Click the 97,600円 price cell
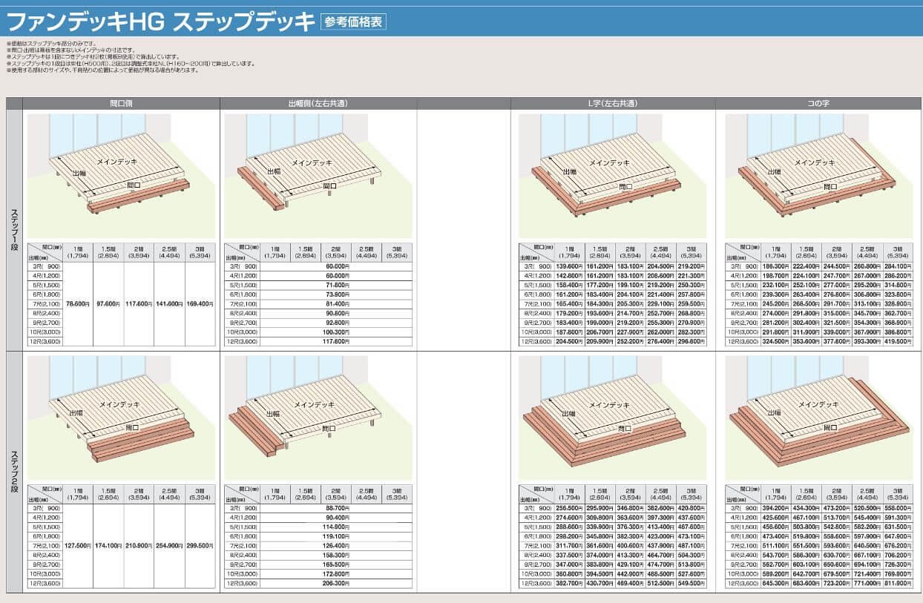Viewport: 923px width, 603px height. (x=108, y=303)
